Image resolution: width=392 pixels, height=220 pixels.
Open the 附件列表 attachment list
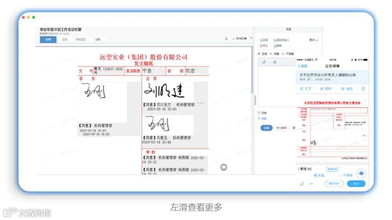pos(240,39)
